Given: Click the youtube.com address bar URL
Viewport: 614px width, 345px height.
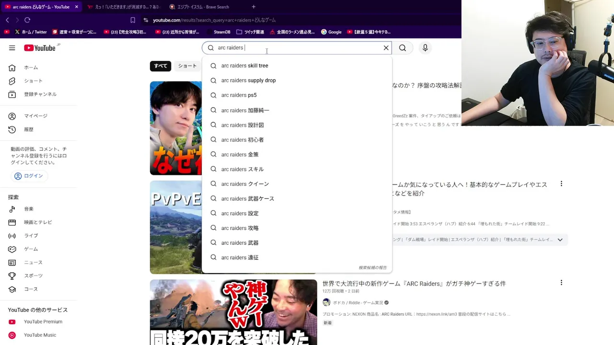Looking at the screenshot, I should click(214, 20).
